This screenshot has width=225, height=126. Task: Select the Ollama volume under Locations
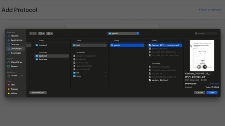(x=14, y=76)
